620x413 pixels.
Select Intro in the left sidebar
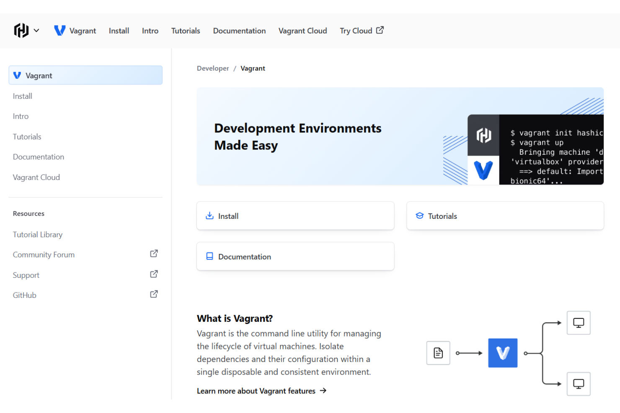pyautogui.click(x=21, y=116)
